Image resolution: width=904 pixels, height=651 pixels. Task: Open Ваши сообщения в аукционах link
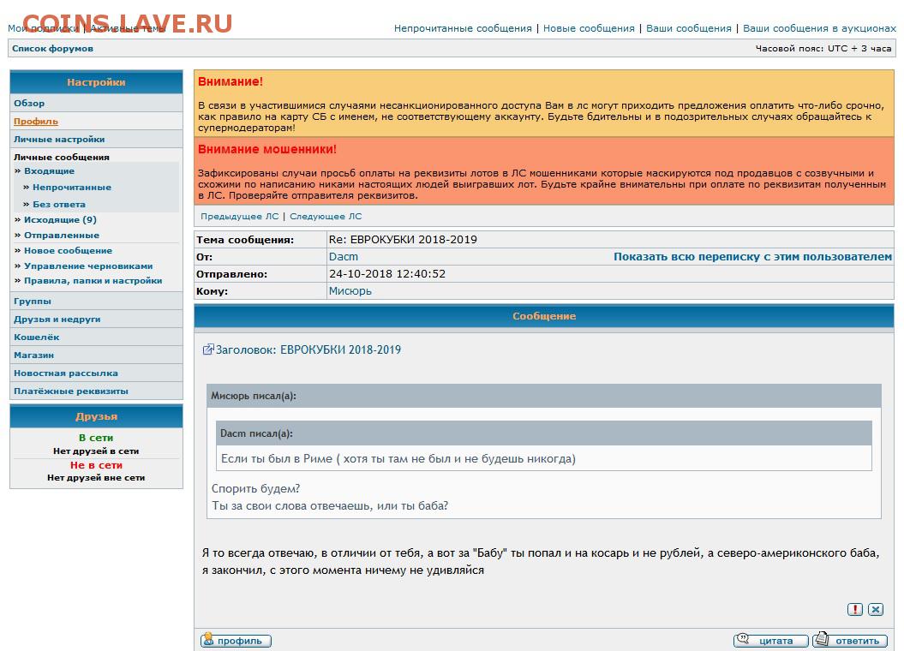(x=819, y=28)
